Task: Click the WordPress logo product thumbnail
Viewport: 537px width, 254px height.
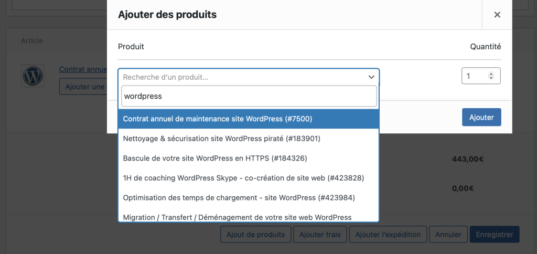Action: pyautogui.click(x=33, y=76)
